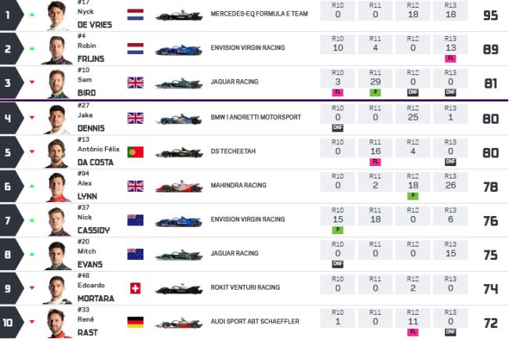Click the Portugal flag next to Da Costa
This screenshot has width=509, height=339.
click(x=136, y=152)
